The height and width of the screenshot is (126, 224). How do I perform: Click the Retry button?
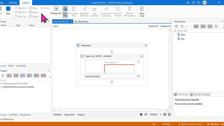click(x=33, y=8)
